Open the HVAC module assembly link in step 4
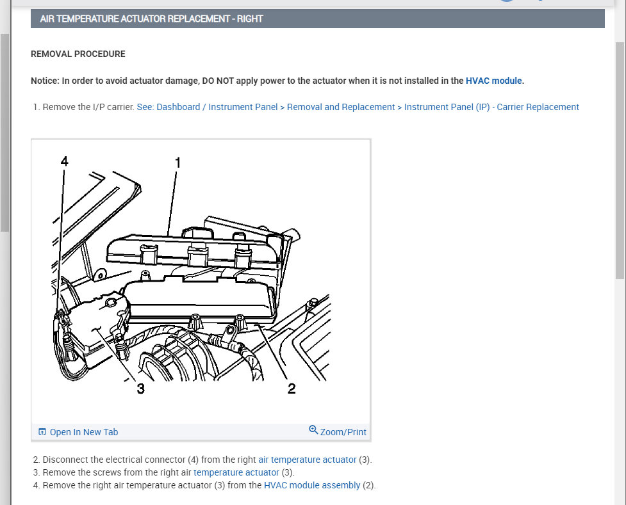The image size is (626, 505). [x=312, y=485]
